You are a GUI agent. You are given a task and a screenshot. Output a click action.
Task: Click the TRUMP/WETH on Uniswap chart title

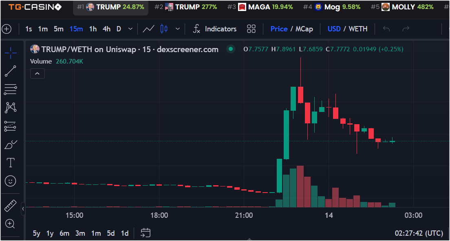point(130,49)
